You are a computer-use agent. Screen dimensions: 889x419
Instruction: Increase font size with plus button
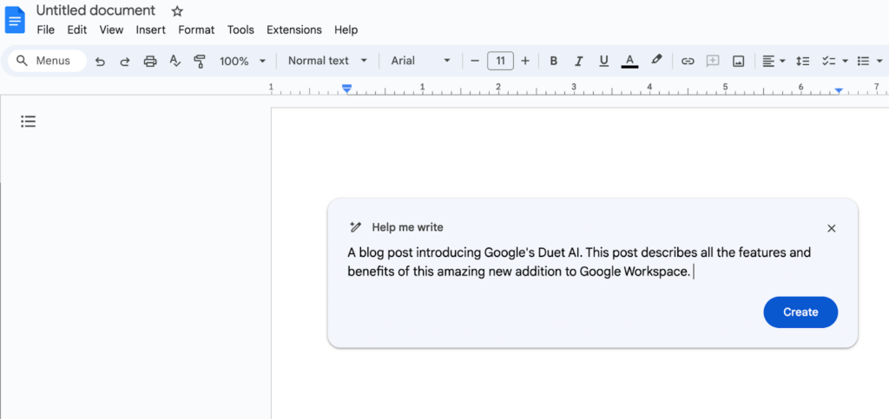pos(525,61)
